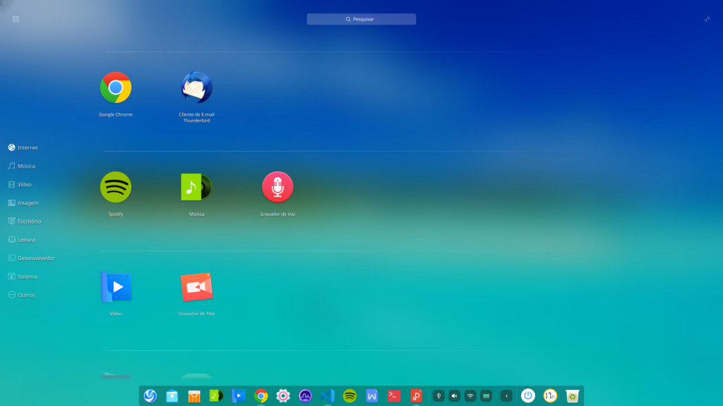Click the Pesquisar search field
Viewport: 723px width, 406px height.
tap(361, 19)
